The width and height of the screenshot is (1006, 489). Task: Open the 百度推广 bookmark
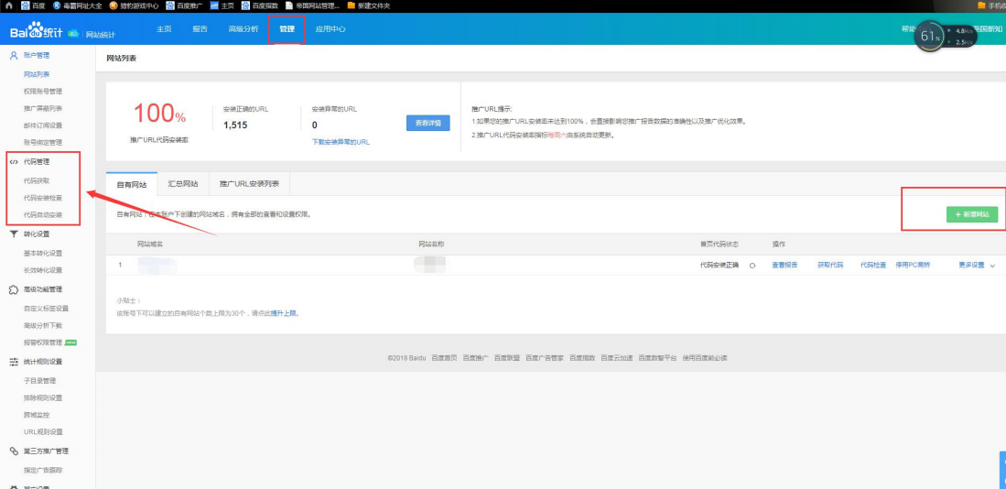click(x=184, y=5)
